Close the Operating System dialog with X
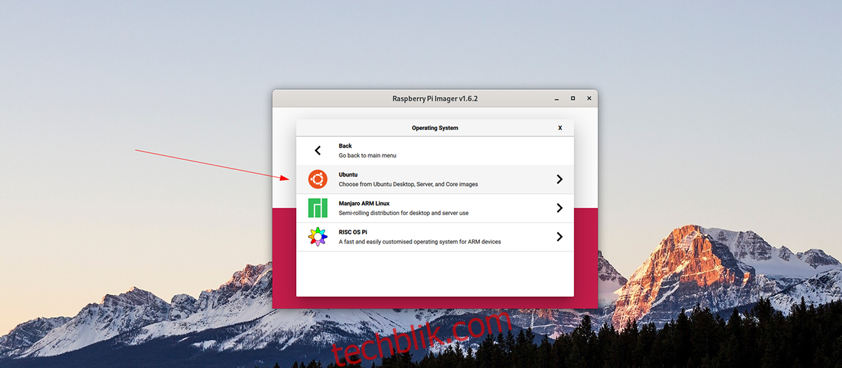This screenshot has height=368, width=842. (560, 128)
